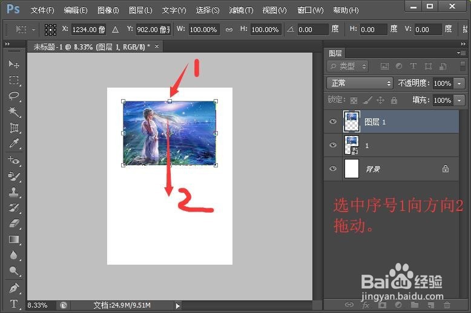
Task: Select the Brush tool
Action: 13,176
